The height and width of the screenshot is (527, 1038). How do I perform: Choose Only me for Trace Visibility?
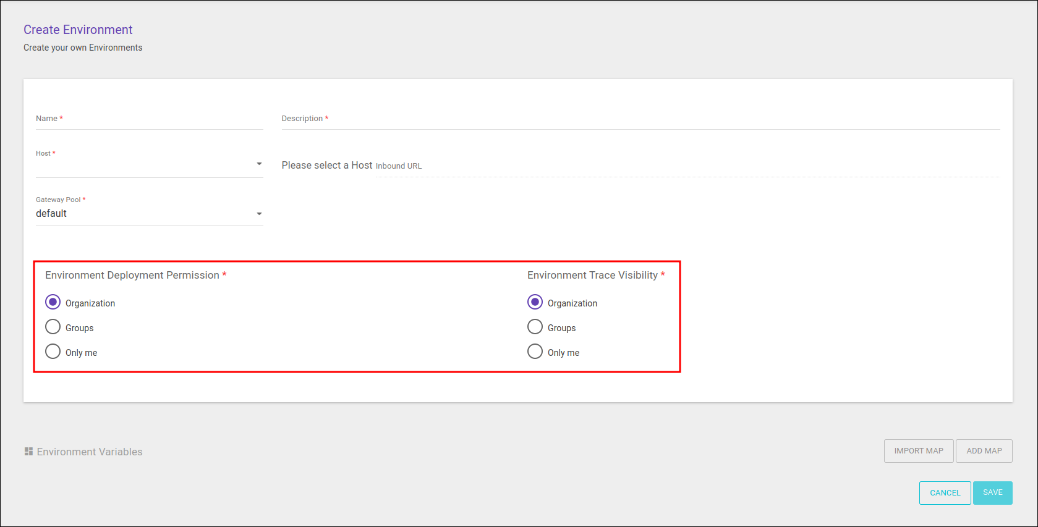[x=535, y=352]
